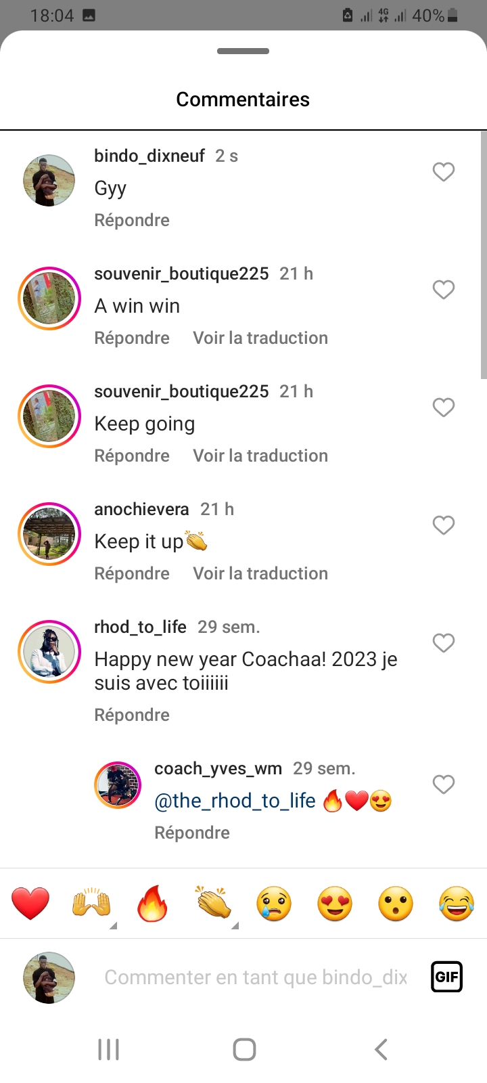
Task: Show translation for "Keep it up" comment
Action: [x=260, y=573]
